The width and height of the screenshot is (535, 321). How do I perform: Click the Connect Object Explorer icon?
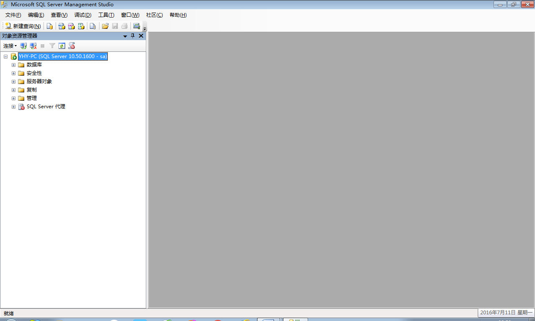(24, 46)
